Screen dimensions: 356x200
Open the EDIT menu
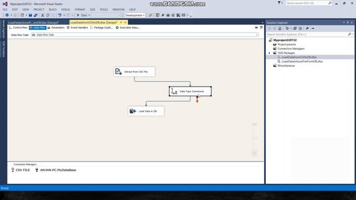pyautogui.click(x=15, y=9)
